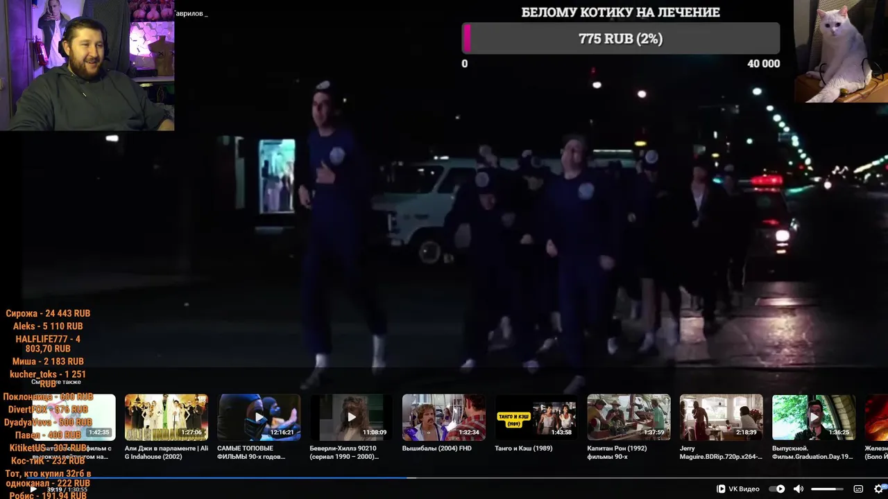The height and width of the screenshot is (499, 888).
Task: Click title САМЫЕ ТОПОВЫЕ ФИЛЬМЫ 90-х годов
Action: [251, 453]
